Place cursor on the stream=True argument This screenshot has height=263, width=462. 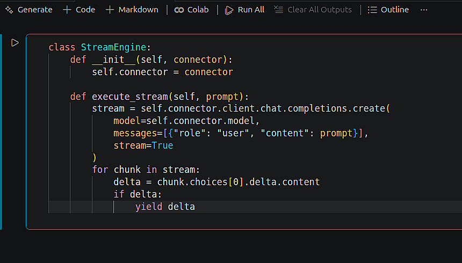tap(143, 145)
